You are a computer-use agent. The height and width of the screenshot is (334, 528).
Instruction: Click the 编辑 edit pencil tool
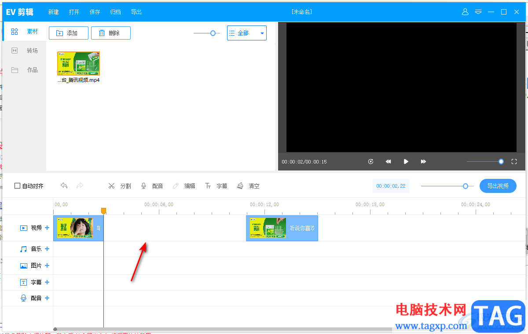pos(184,186)
